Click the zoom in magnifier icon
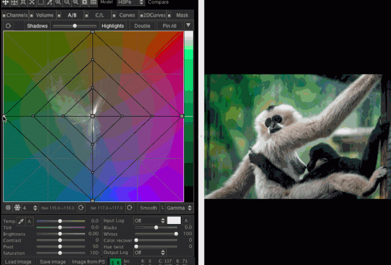 (58, 2)
